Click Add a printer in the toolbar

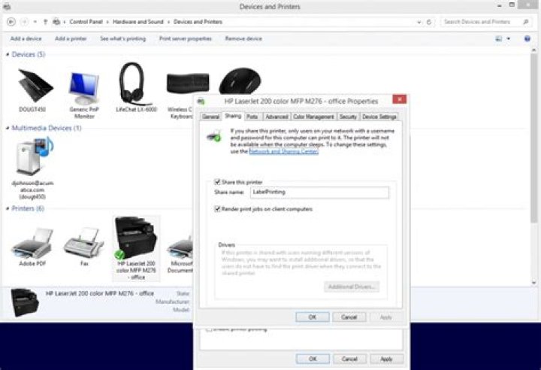click(71, 38)
